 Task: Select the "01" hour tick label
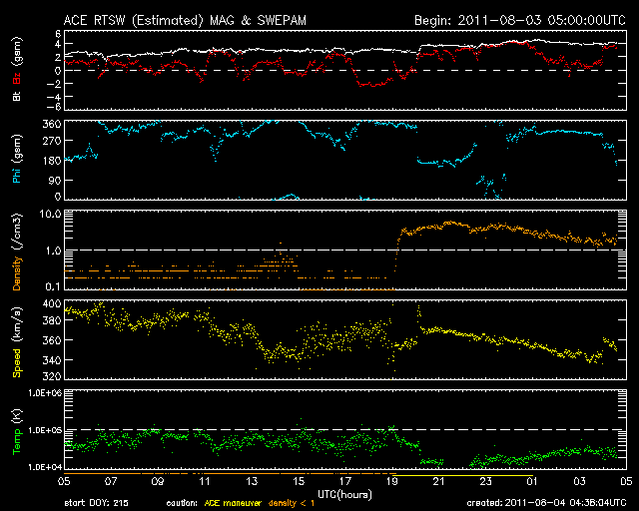pyautogui.click(x=532, y=481)
